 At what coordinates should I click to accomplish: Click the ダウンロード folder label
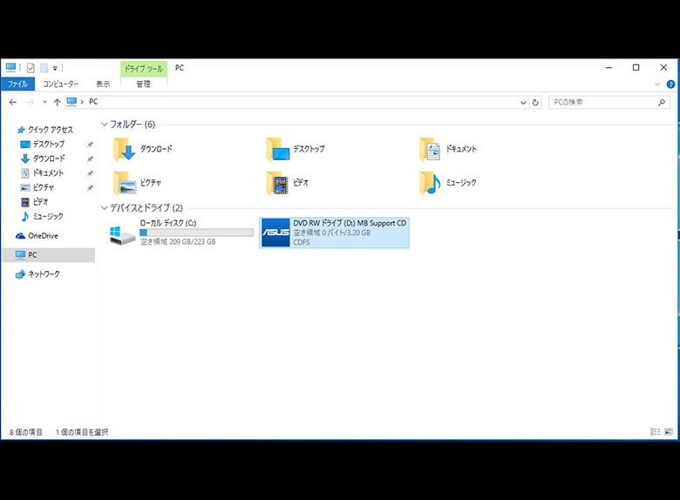point(156,149)
